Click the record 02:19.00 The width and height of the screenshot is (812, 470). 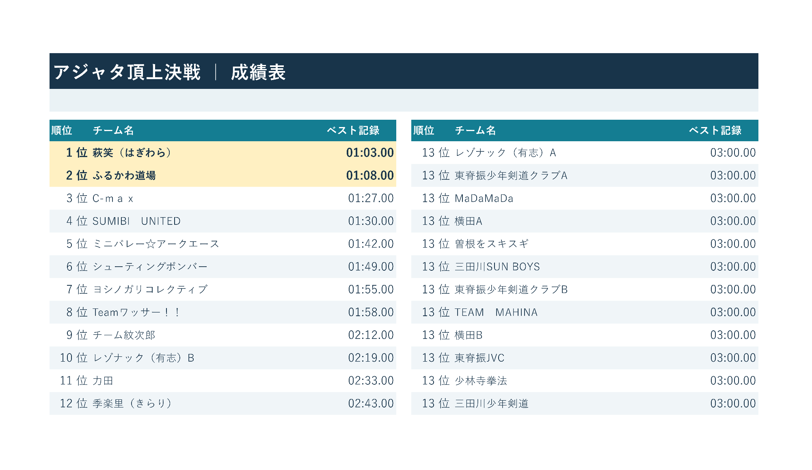pos(371,358)
